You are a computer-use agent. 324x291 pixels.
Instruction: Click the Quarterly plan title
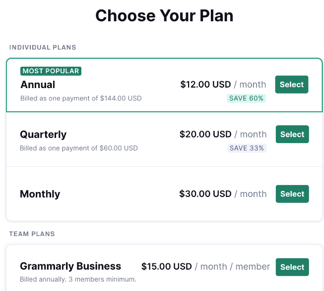[x=43, y=135]
